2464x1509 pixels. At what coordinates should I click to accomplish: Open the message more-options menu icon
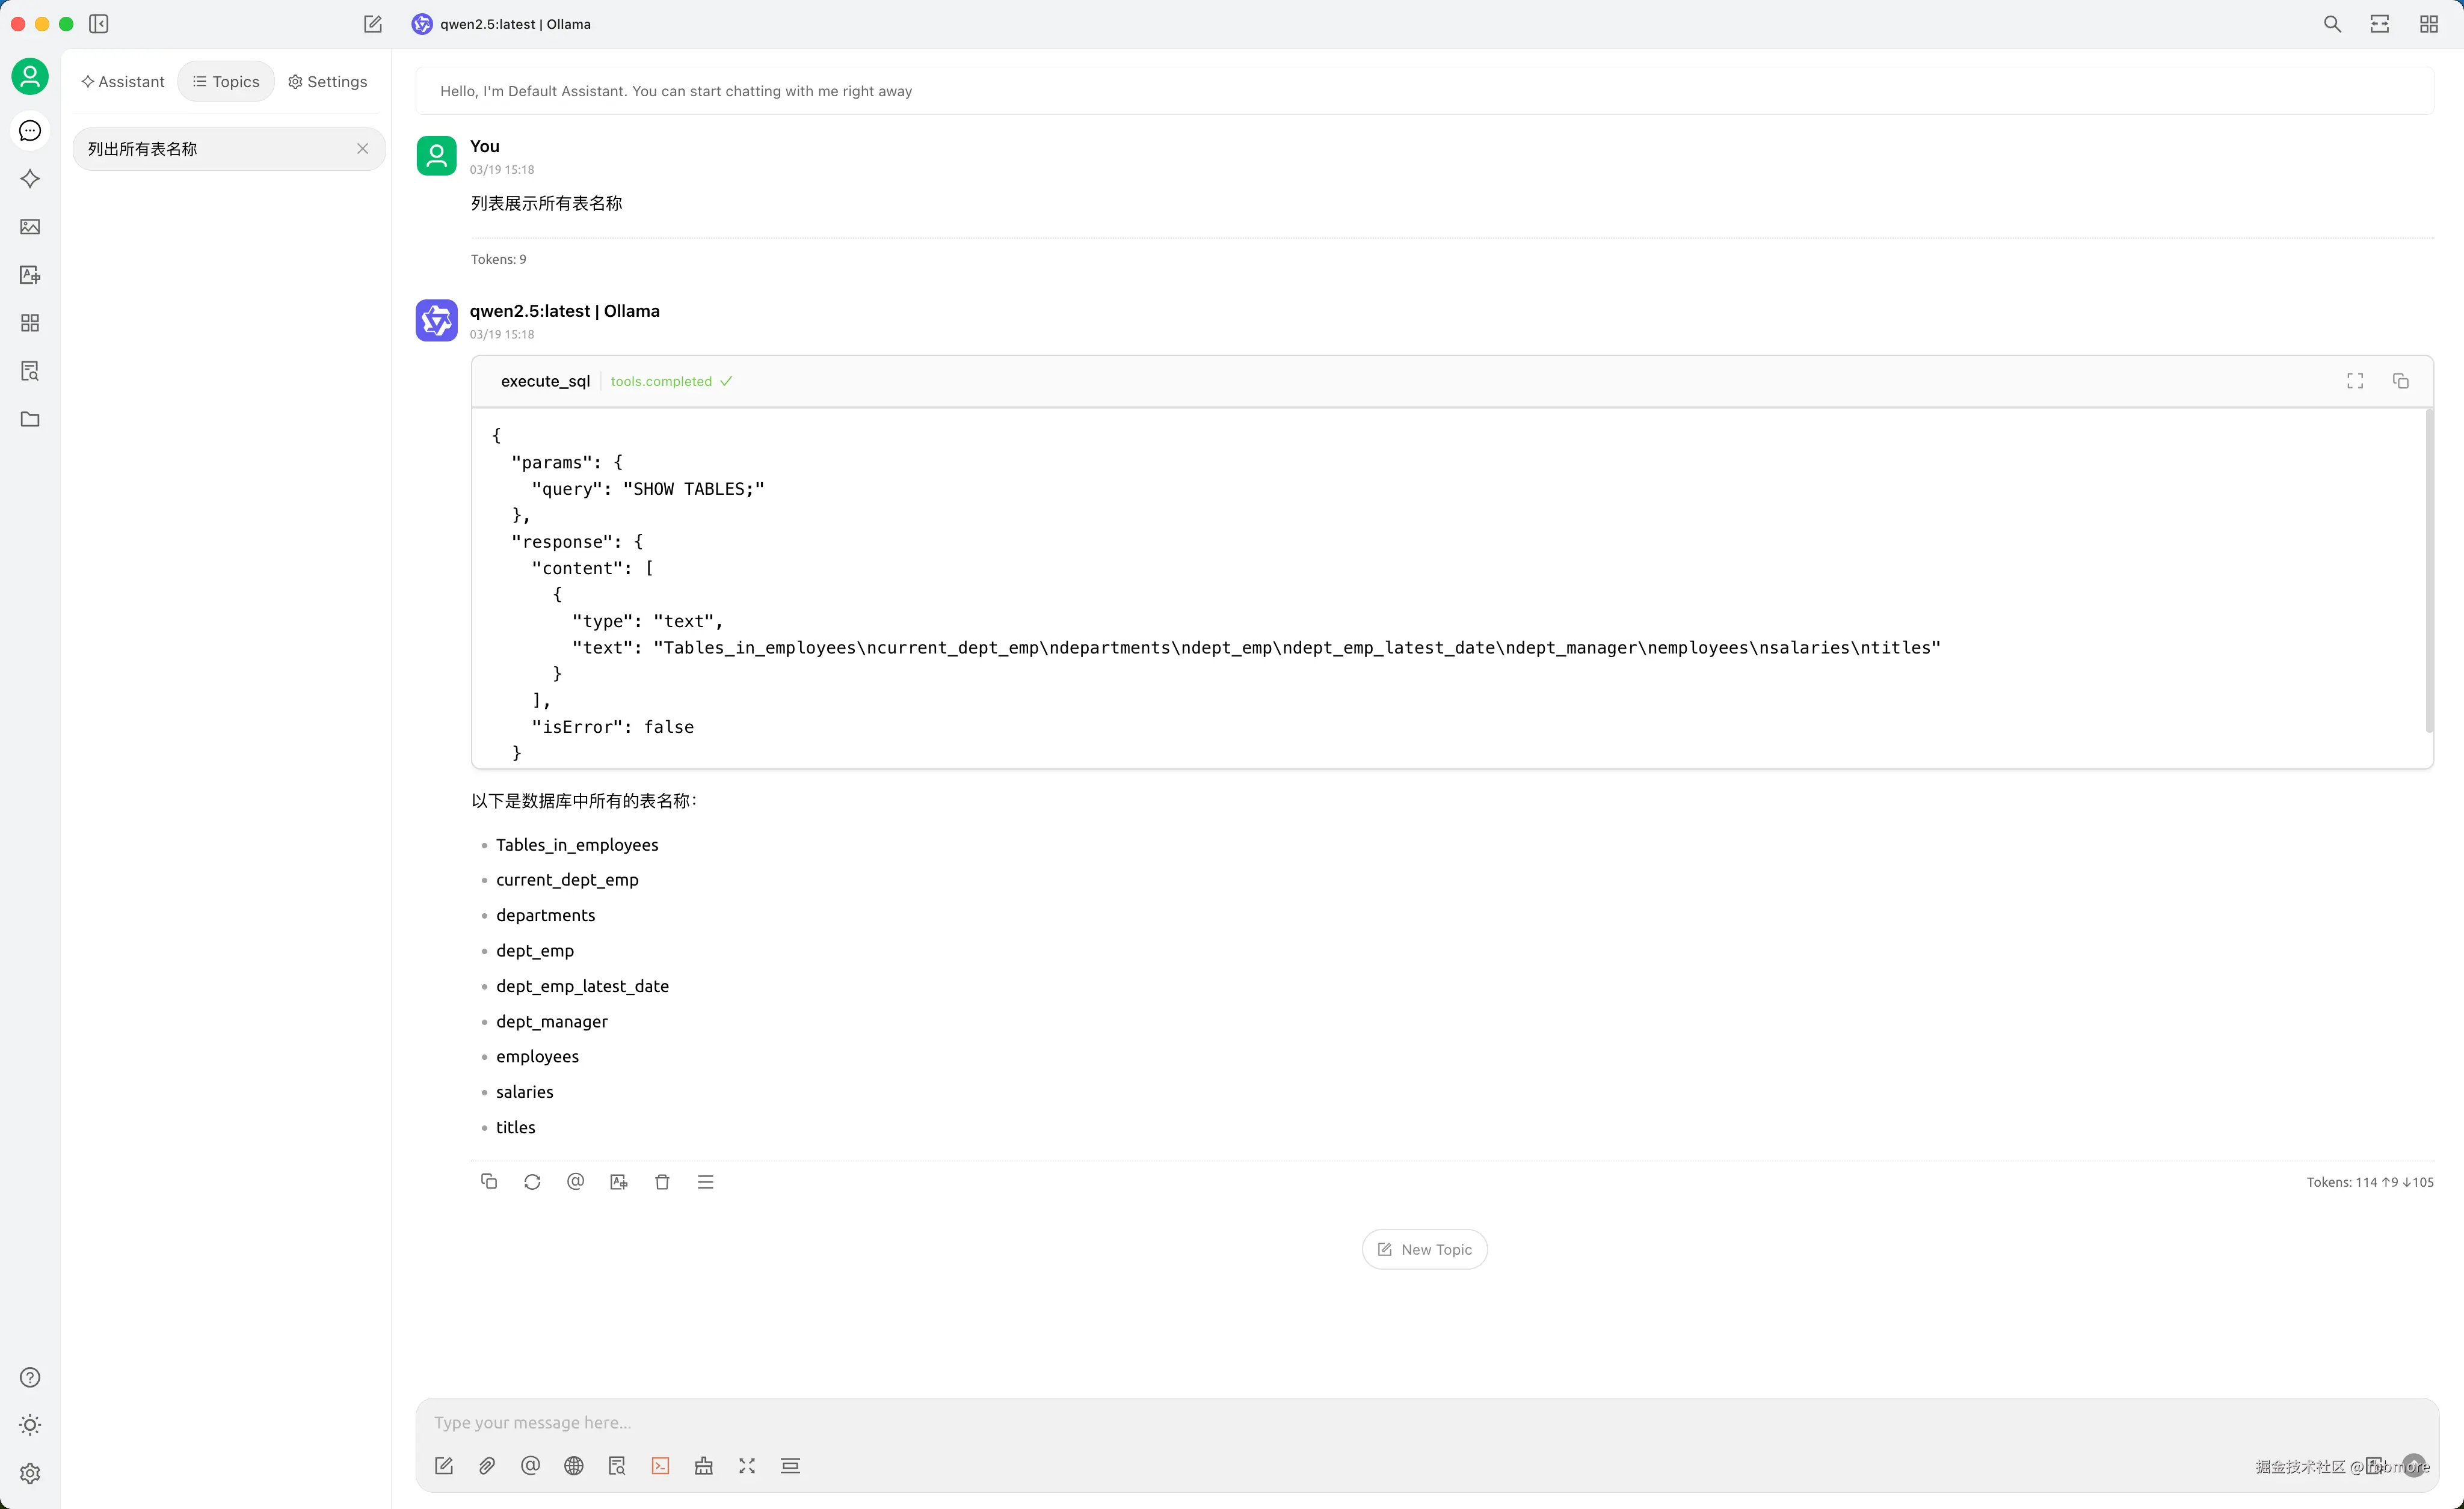tap(705, 1181)
